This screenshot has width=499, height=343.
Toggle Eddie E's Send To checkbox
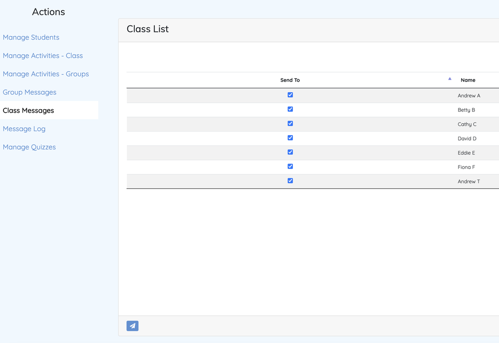(290, 152)
